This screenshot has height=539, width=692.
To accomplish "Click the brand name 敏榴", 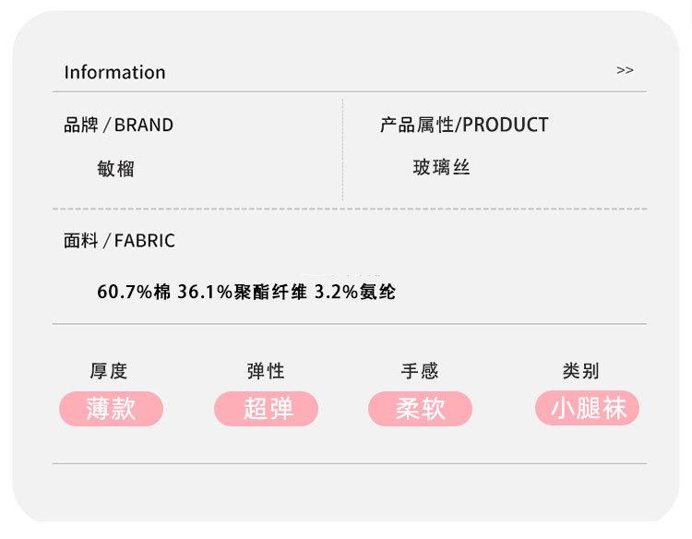I will 116,168.
